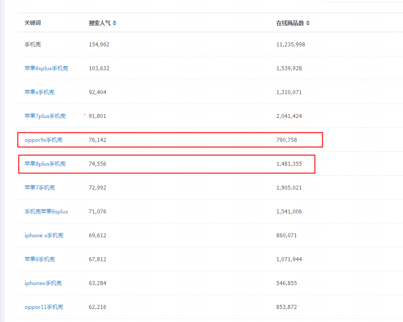Sort by 搜索人气 using its sort arrows
The width and height of the screenshot is (403, 322).
114,23
